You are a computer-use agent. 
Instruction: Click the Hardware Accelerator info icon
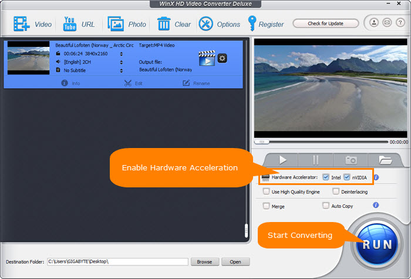click(x=376, y=177)
